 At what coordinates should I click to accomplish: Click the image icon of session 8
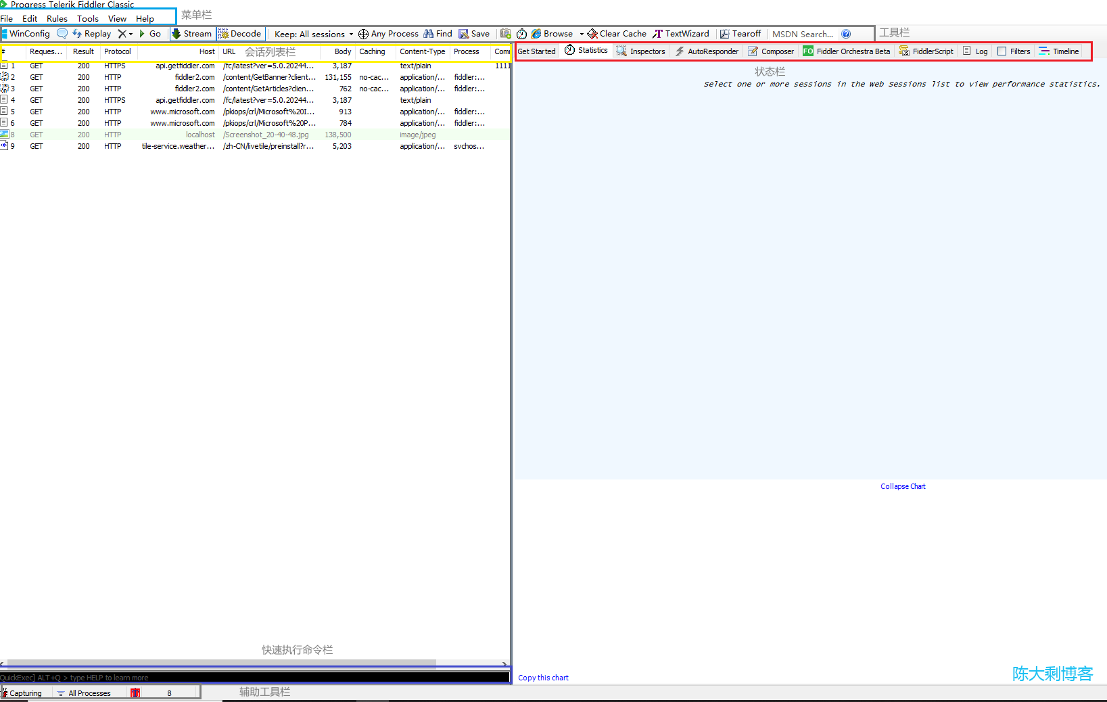coord(4,134)
